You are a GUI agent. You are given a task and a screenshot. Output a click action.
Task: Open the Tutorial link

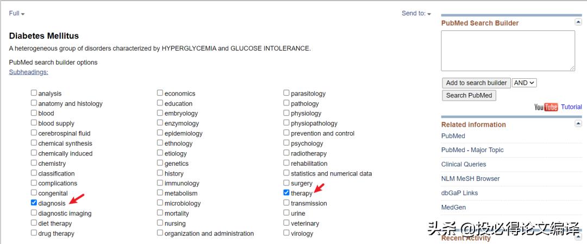pyautogui.click(x=571, y=107)
